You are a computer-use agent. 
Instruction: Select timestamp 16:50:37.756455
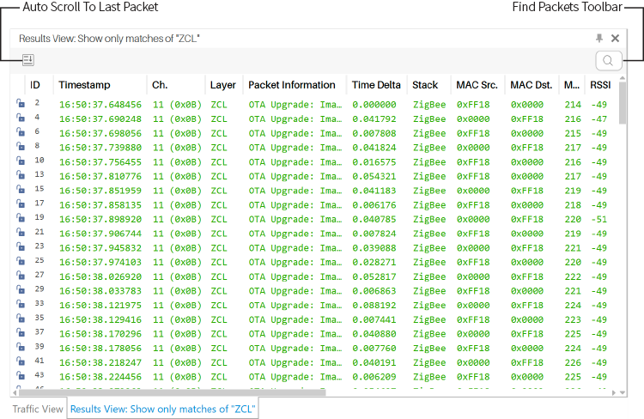click(100, 162)
